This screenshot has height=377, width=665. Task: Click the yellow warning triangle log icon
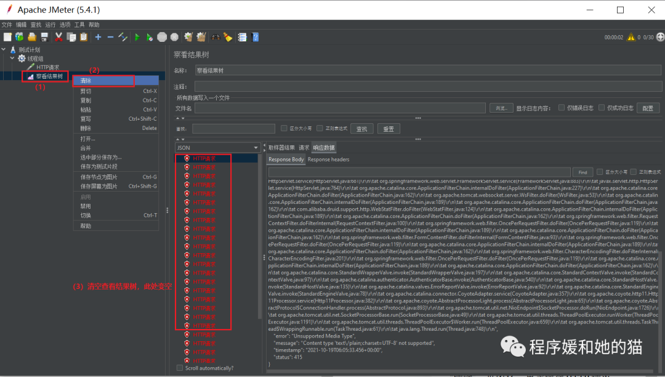point(631,38)
